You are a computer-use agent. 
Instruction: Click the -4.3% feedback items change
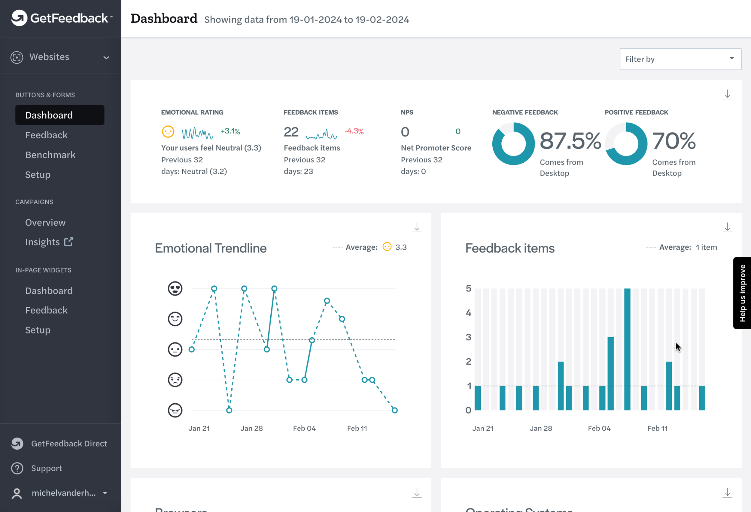click(x=354, y=131)
